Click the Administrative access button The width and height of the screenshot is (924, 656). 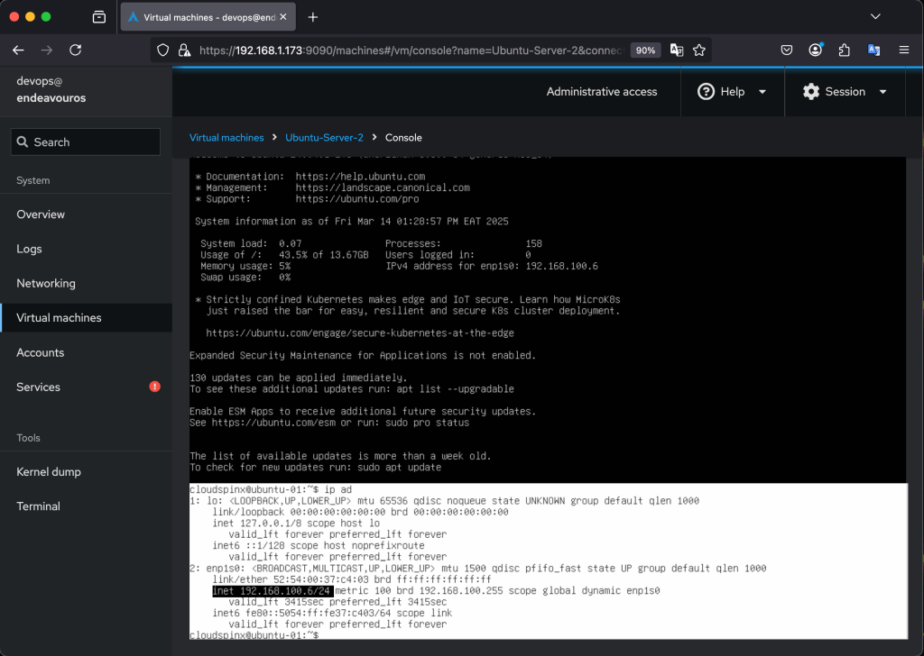click(x=602, y=92)
